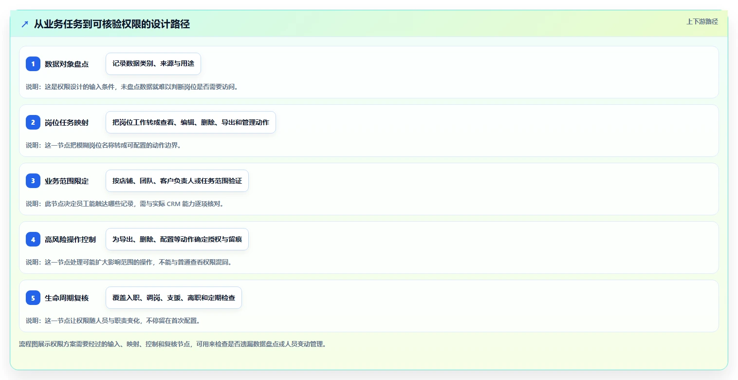Click the footer caption starting 流程图展示权限方案

point(172,344)
